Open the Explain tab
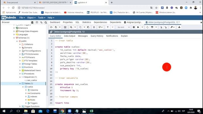This screenshot has width=203, height=114. click(124, 36)
